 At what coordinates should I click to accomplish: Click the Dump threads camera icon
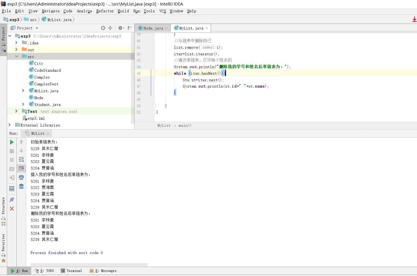[x=12, y=169]
